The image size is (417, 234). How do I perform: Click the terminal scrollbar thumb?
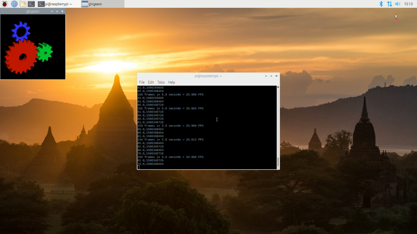point(278,162)
